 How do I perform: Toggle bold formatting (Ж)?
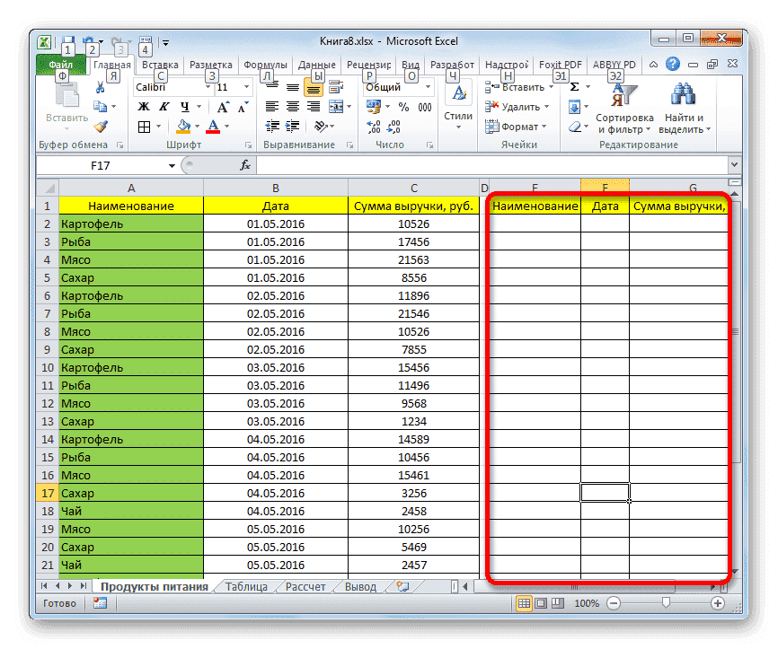tap(143, 105)
